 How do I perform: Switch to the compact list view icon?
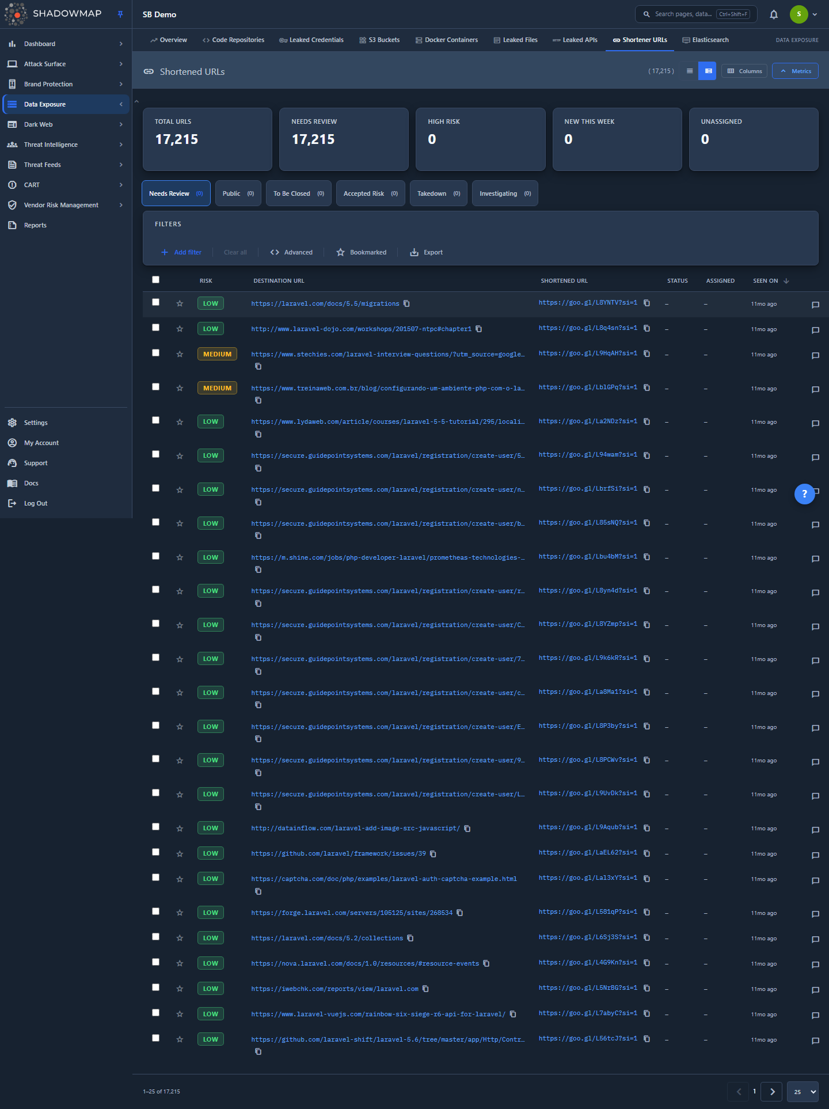click(690, 71)
